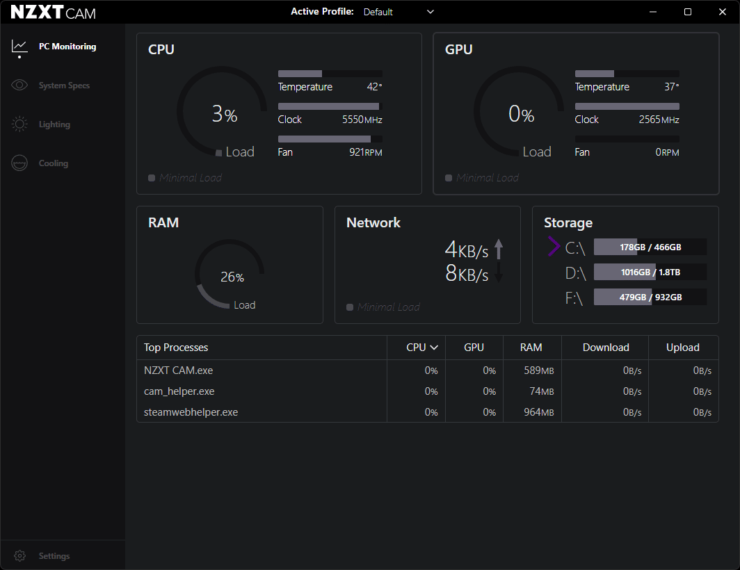Open System Specs via the eye icon
740x570 pixels.
(x=19, y=85)
